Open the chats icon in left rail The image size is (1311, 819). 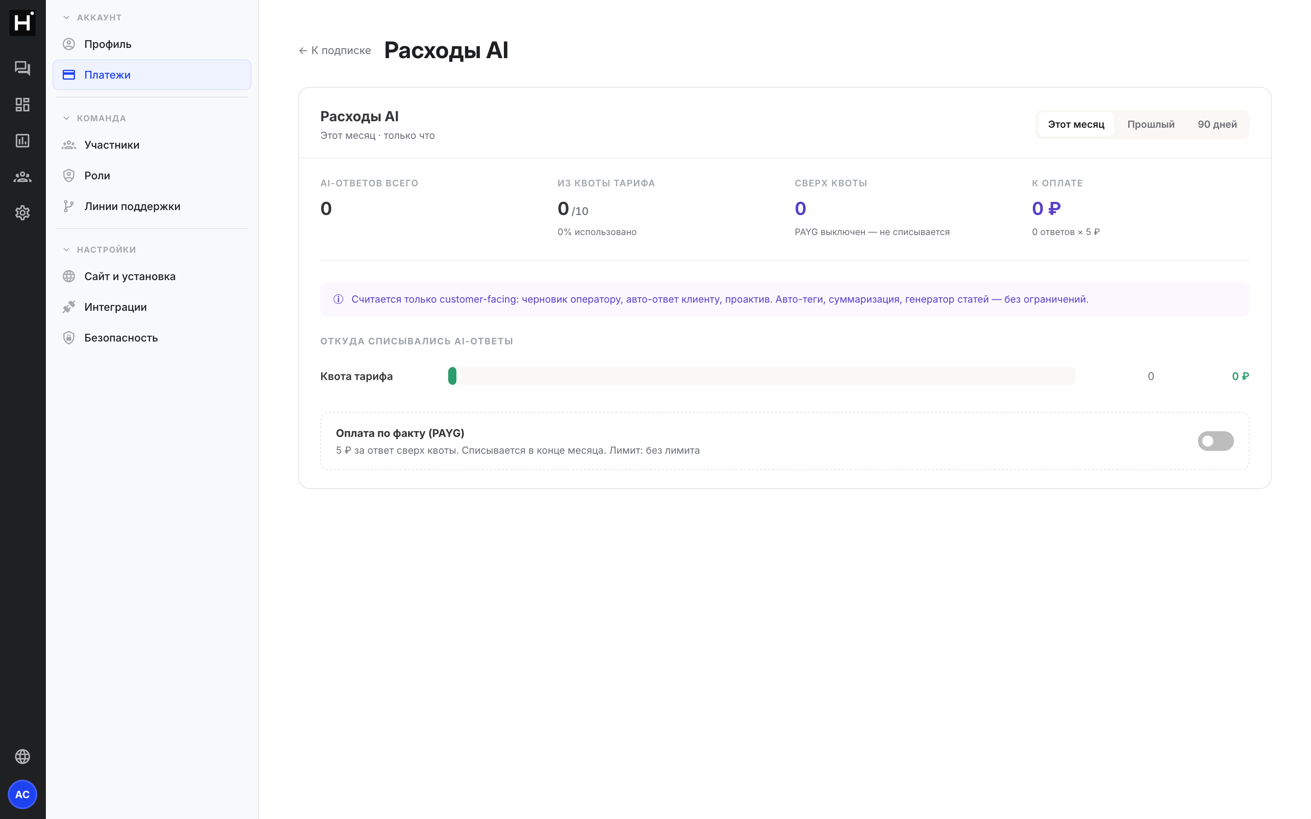pyautogui.click(x=22, y=68)
